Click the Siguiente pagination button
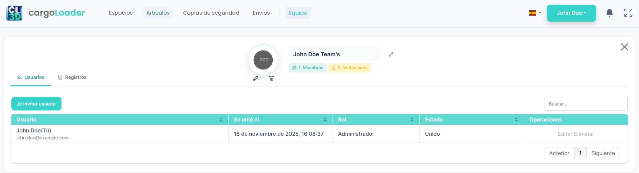The image size is (639, 173). click(x=603, y=153)
